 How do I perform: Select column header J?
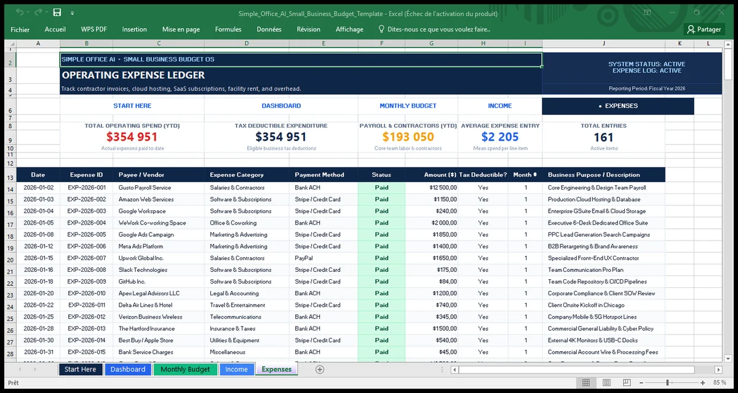click(x=603, y=44)
